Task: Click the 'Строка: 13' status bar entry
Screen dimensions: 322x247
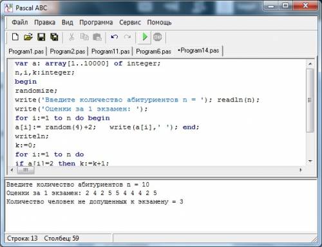Action: [23, 238]
